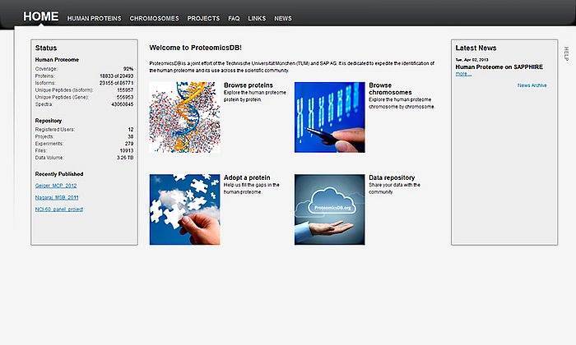The width and height of the screenshot is (576, 345).
Task: Click the Projects count 38
Action: coord(130,136)
